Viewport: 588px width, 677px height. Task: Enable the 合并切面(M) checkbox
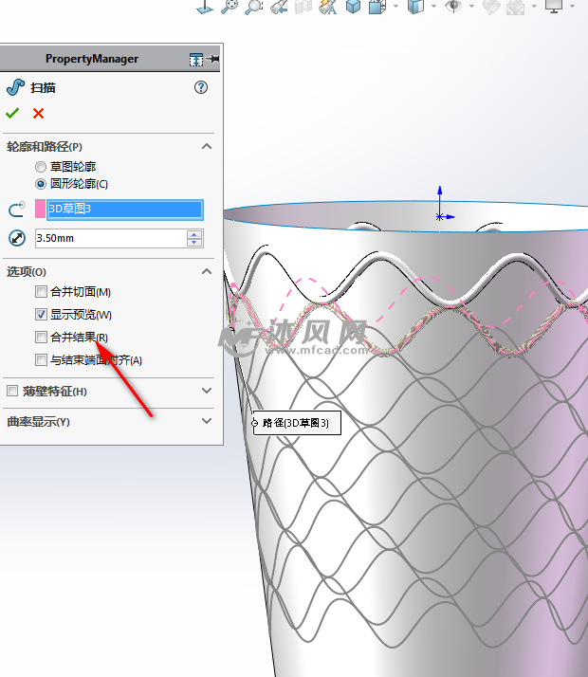(41, 292)
